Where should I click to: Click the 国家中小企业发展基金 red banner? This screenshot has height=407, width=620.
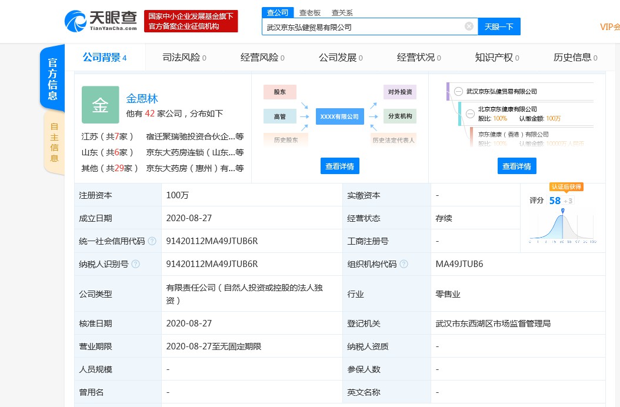click(x=191, y=21)
